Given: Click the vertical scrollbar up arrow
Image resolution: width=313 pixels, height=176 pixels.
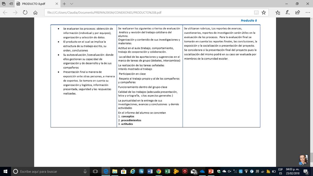Looking at the screenshot, I should pos(311,19).
